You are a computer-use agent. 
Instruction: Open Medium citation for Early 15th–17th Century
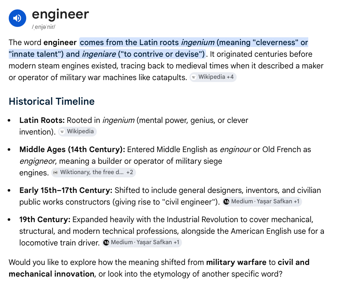(x=262, y=201)
